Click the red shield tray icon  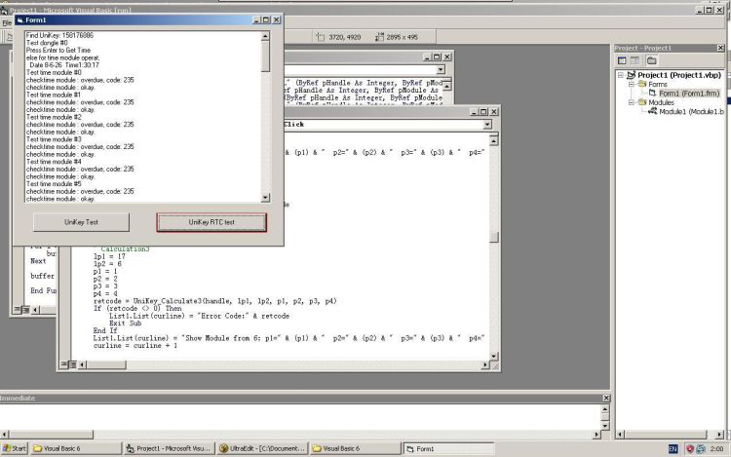click(x=690, y=448)
